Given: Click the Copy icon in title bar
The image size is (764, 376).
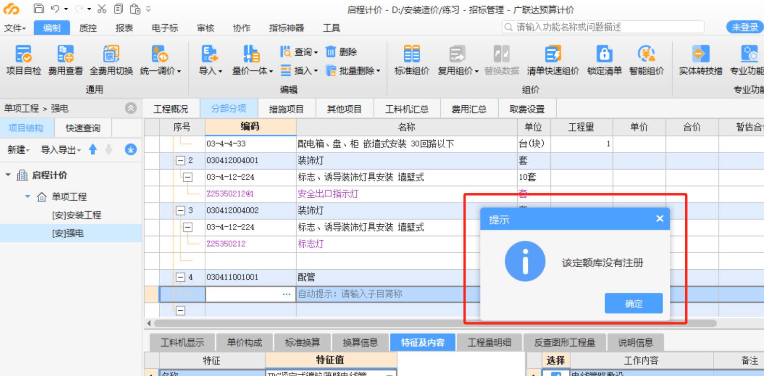Looking at the screenshot, I should pos(118,9).
